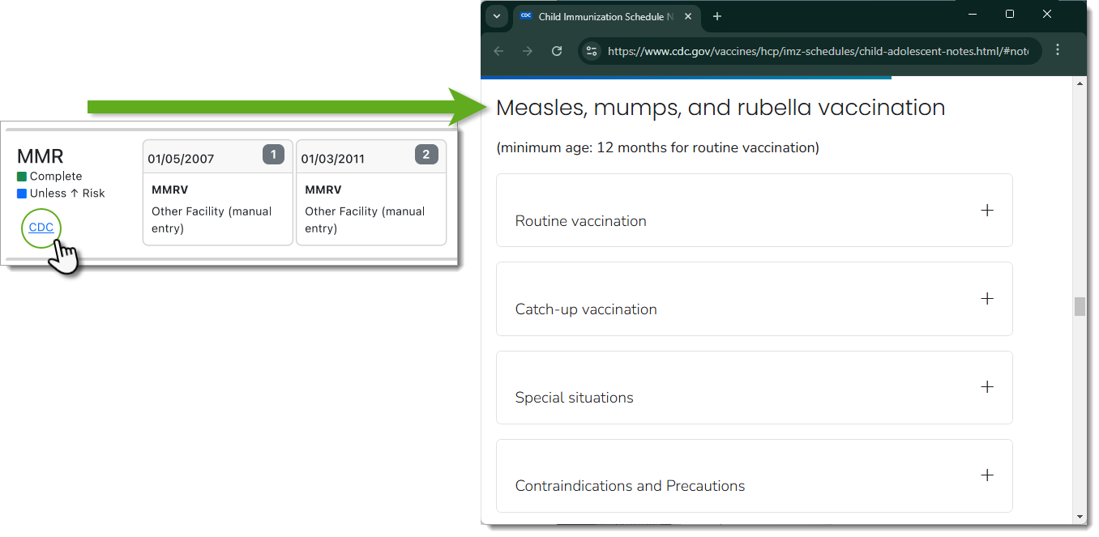
Task: Expand Contraindications and Precautions section
Action: (986, 475)
